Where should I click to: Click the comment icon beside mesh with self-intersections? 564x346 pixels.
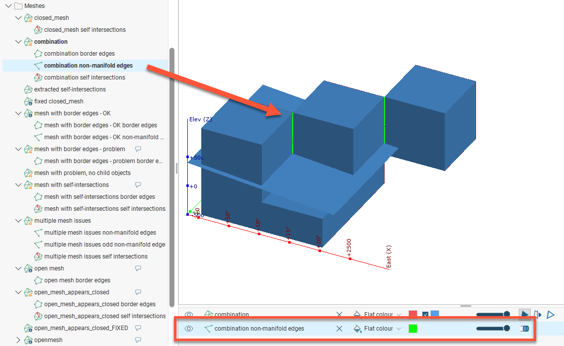(x=139, y=185)
